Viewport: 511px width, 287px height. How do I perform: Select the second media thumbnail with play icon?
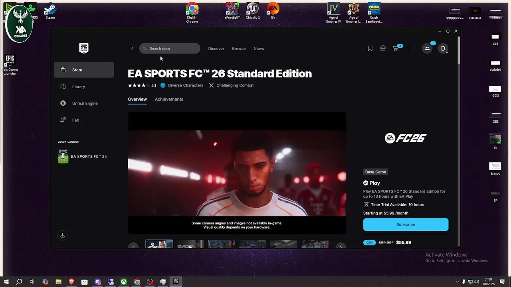click(x=190, y=244)
